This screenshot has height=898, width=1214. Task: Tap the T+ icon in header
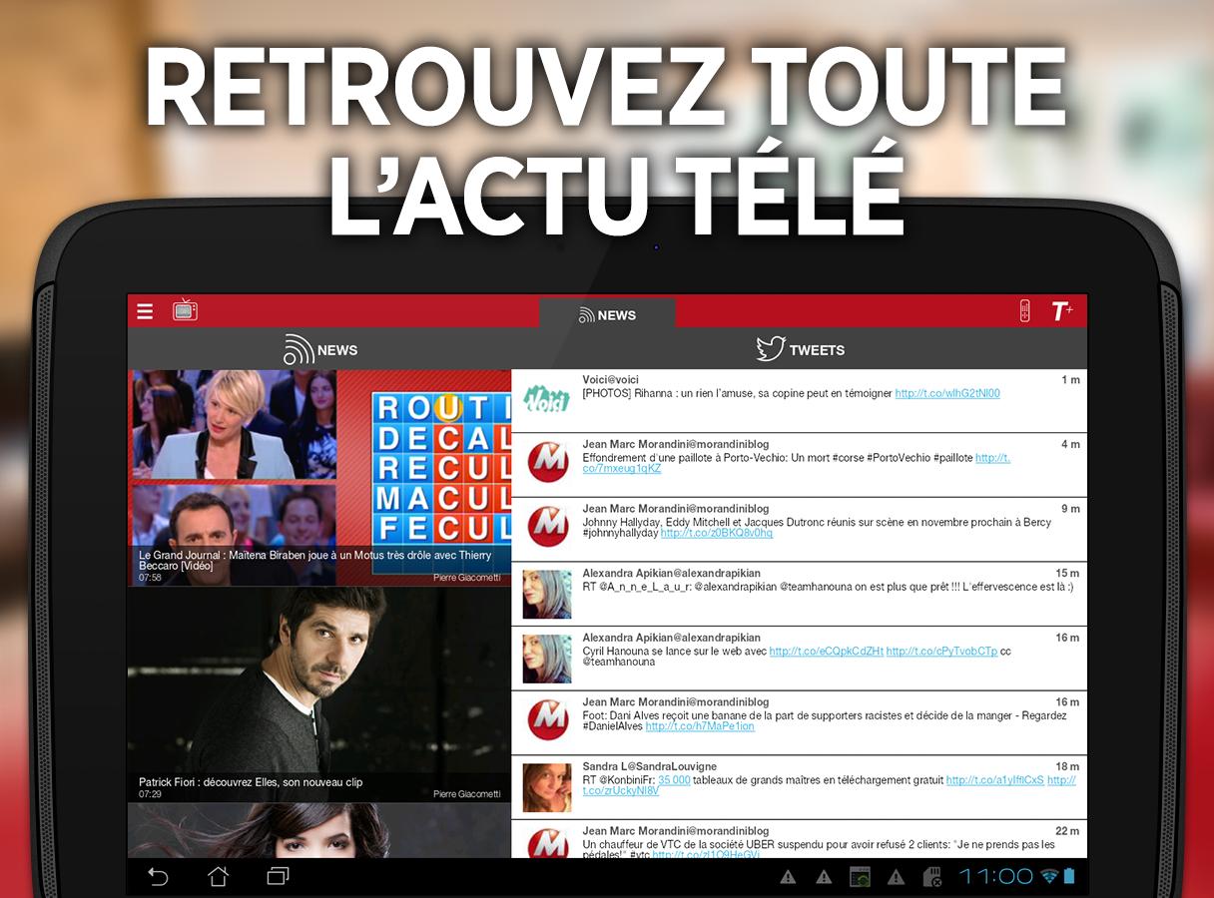click(x=1062, y=311)
